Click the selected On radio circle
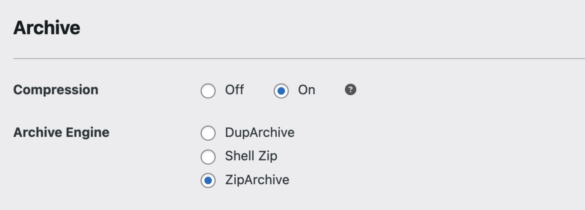 (x=281, y=90)
